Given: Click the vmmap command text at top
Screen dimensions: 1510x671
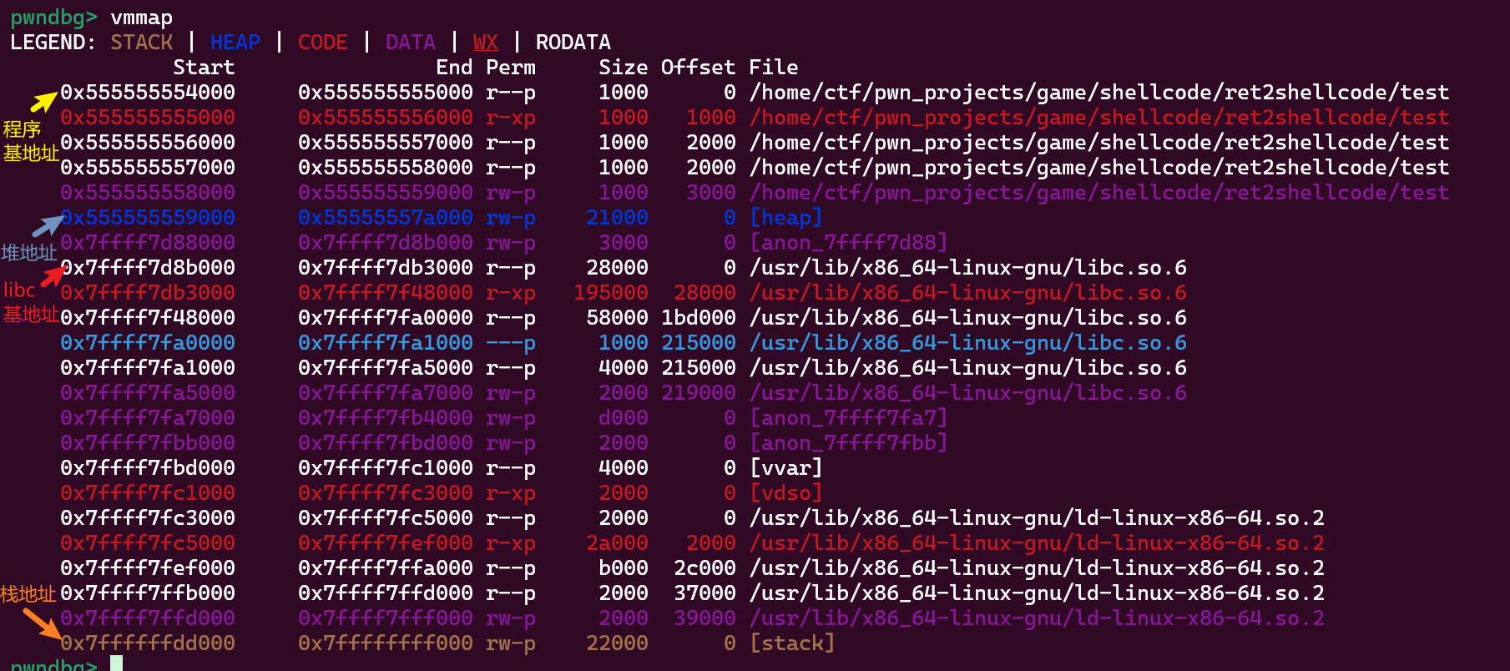Looking at the screenshot, I should coord(141,18).
